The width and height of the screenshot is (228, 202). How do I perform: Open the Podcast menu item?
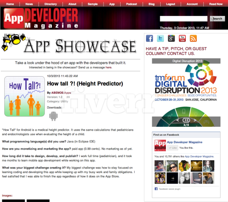(x=132, y=4)
